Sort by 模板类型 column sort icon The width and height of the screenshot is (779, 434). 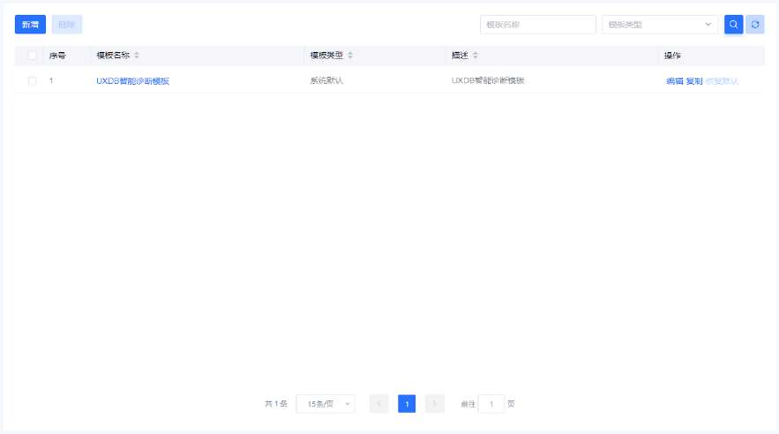[x=350, y=56]
